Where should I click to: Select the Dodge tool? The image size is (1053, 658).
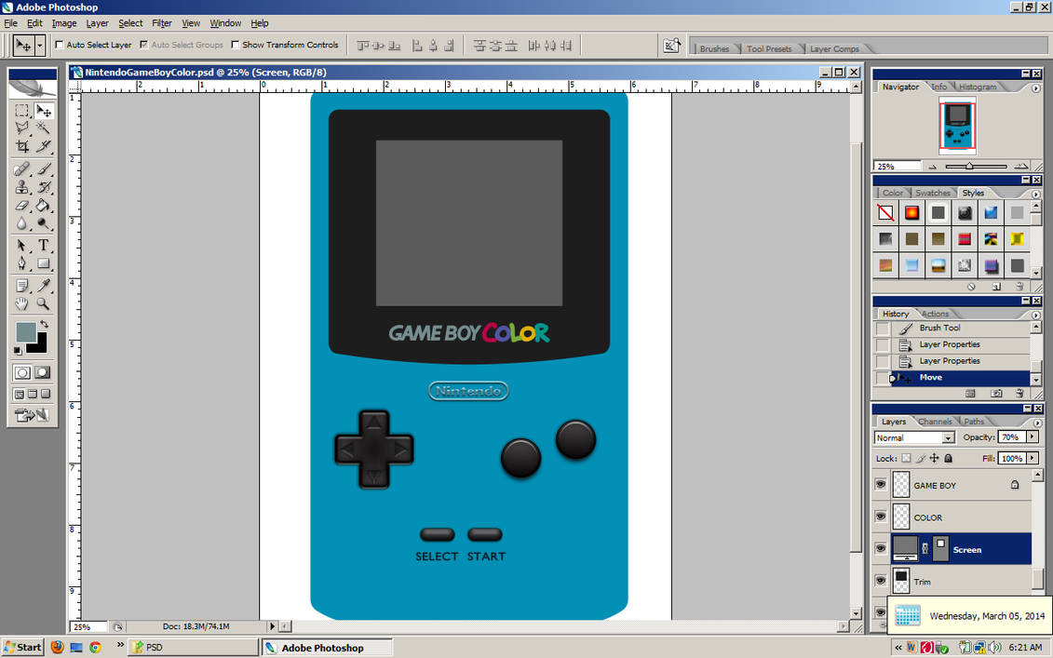pos(44,223)
